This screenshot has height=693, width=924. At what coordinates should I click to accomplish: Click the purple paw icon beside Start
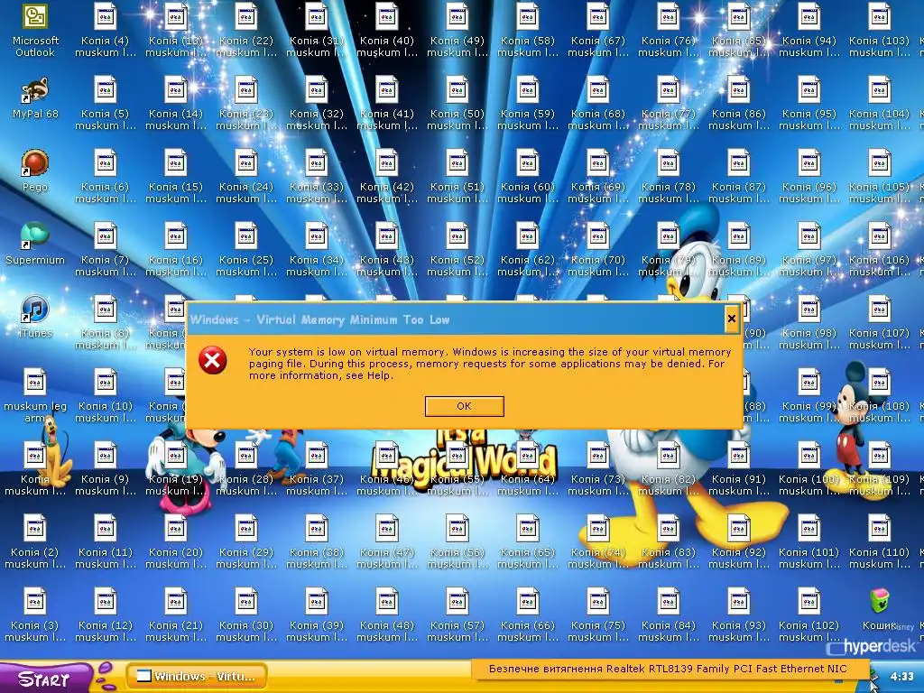(x=106, y=677)
